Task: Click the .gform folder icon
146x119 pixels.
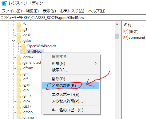Action: (19, 68)
